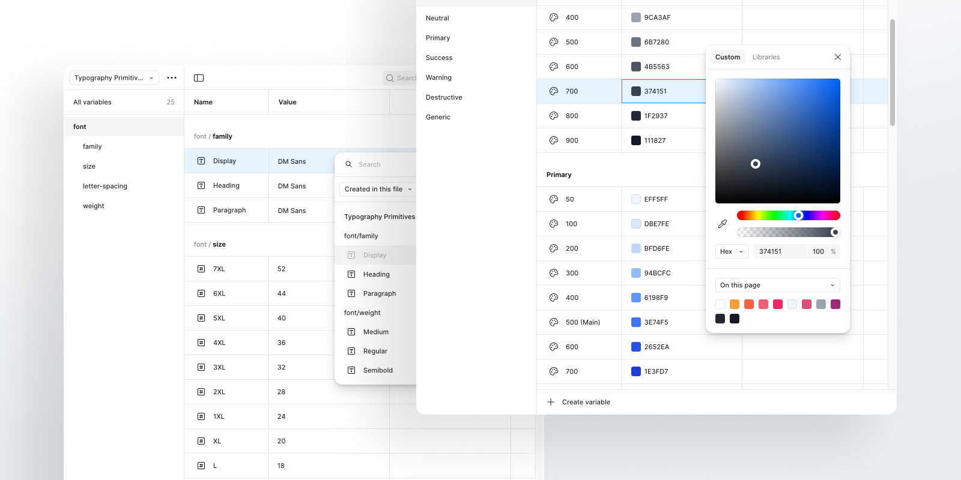The height and width of the screenshot is (480, 961).
Task: Click the hex value field showing 374151
Action: click(780, 251)
